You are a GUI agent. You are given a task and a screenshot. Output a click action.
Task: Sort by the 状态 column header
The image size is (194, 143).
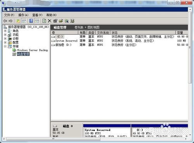click(143, 33)
